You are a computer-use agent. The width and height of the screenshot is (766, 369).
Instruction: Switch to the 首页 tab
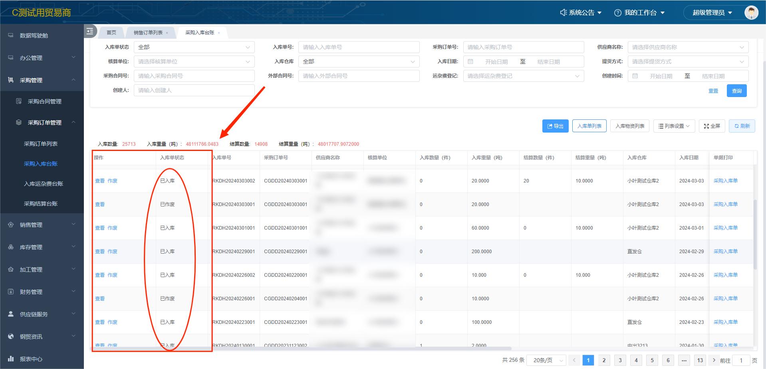pyautogui.click(x=111, y=33)
